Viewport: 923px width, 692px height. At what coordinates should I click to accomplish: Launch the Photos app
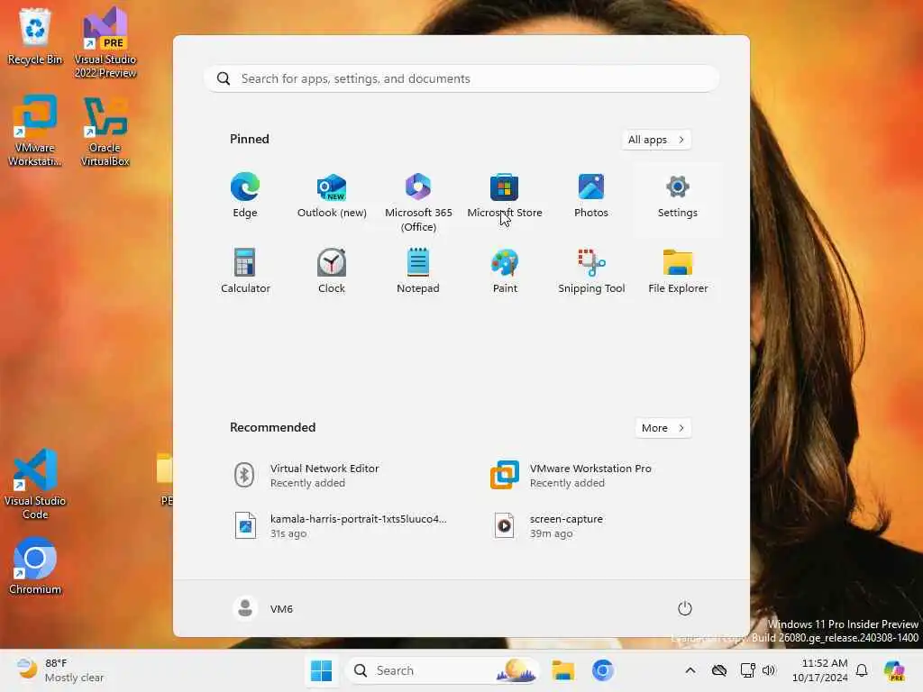click(591, 196)
